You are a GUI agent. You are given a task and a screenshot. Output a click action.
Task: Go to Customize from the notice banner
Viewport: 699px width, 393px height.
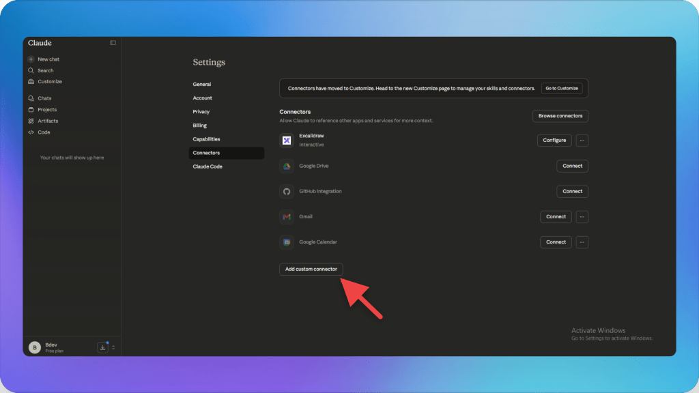click(x=562, y=88)
